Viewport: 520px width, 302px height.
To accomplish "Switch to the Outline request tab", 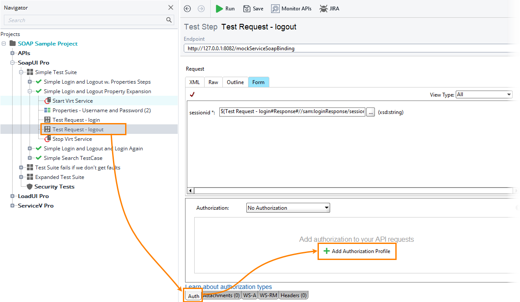I will (x=235, y=82).
